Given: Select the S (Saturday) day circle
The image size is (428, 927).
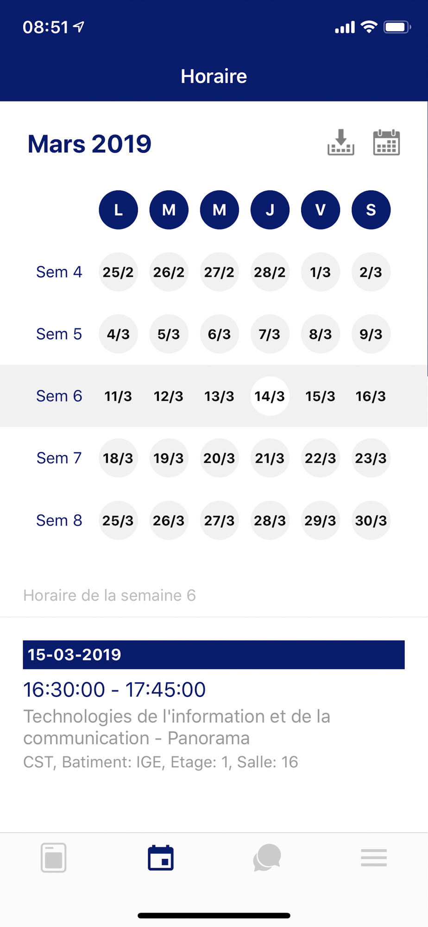Looking at the screenshot, I should click(371, 210).
